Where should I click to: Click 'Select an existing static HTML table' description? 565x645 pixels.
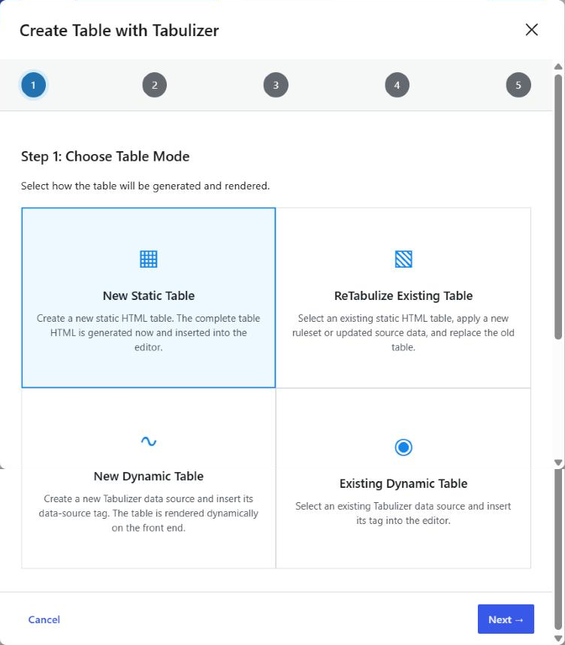click(x=403, y=333)
